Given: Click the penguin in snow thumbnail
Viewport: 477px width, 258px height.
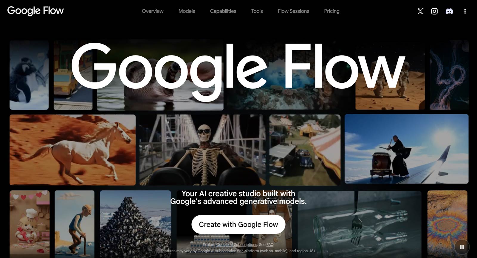Looking at the screenshot, I should 29,75.
